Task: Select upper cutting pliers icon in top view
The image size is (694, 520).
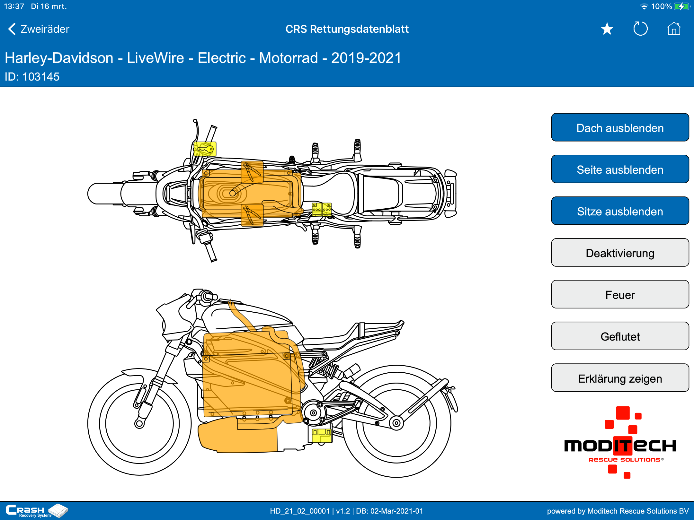Action: 252,172
